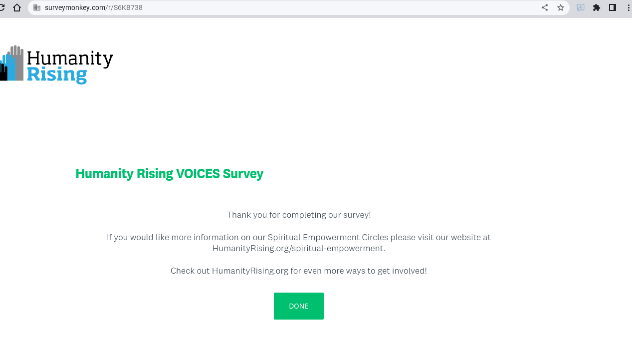Image resolution: width=632 pixels, height=362 pixels.
Task: Click the "Check out HumanityRising.org" line
Action: click(x=298, y=271)
